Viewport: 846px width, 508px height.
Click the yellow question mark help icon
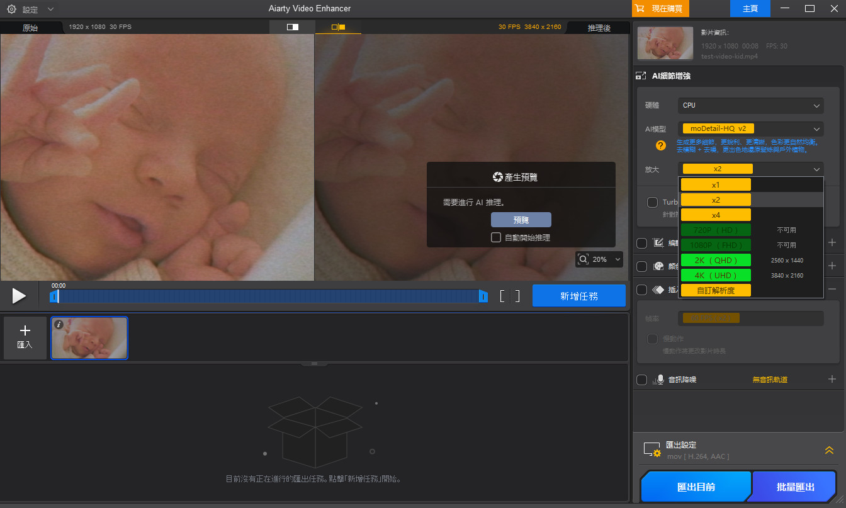click(x=660, y=145)
